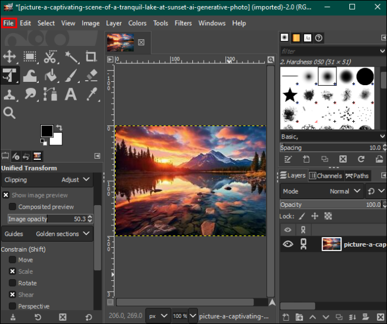Enable the Rotate constrain checkbox
Viewport: 387px width, 324px height.
coord(12,283)
